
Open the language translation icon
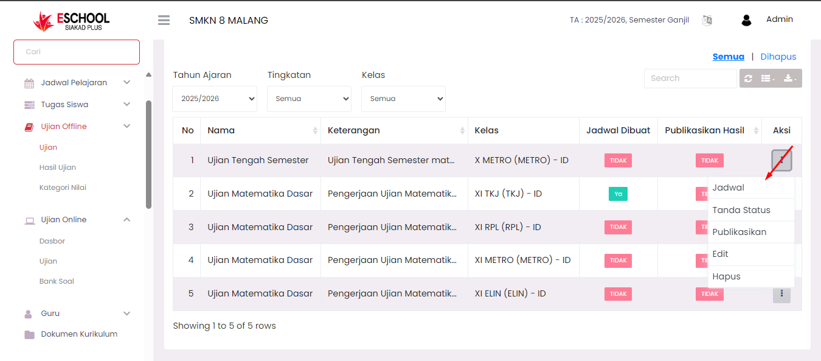coord(707,20)
